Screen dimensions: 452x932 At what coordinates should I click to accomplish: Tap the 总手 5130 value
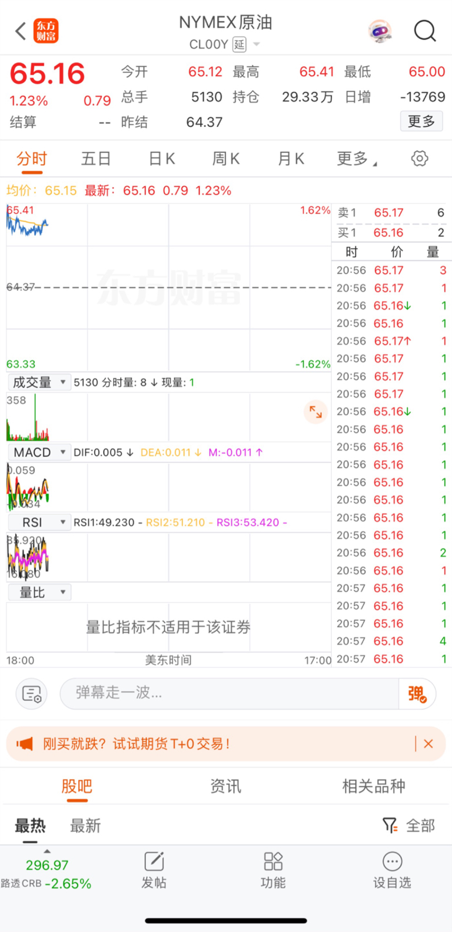(207, 97)
